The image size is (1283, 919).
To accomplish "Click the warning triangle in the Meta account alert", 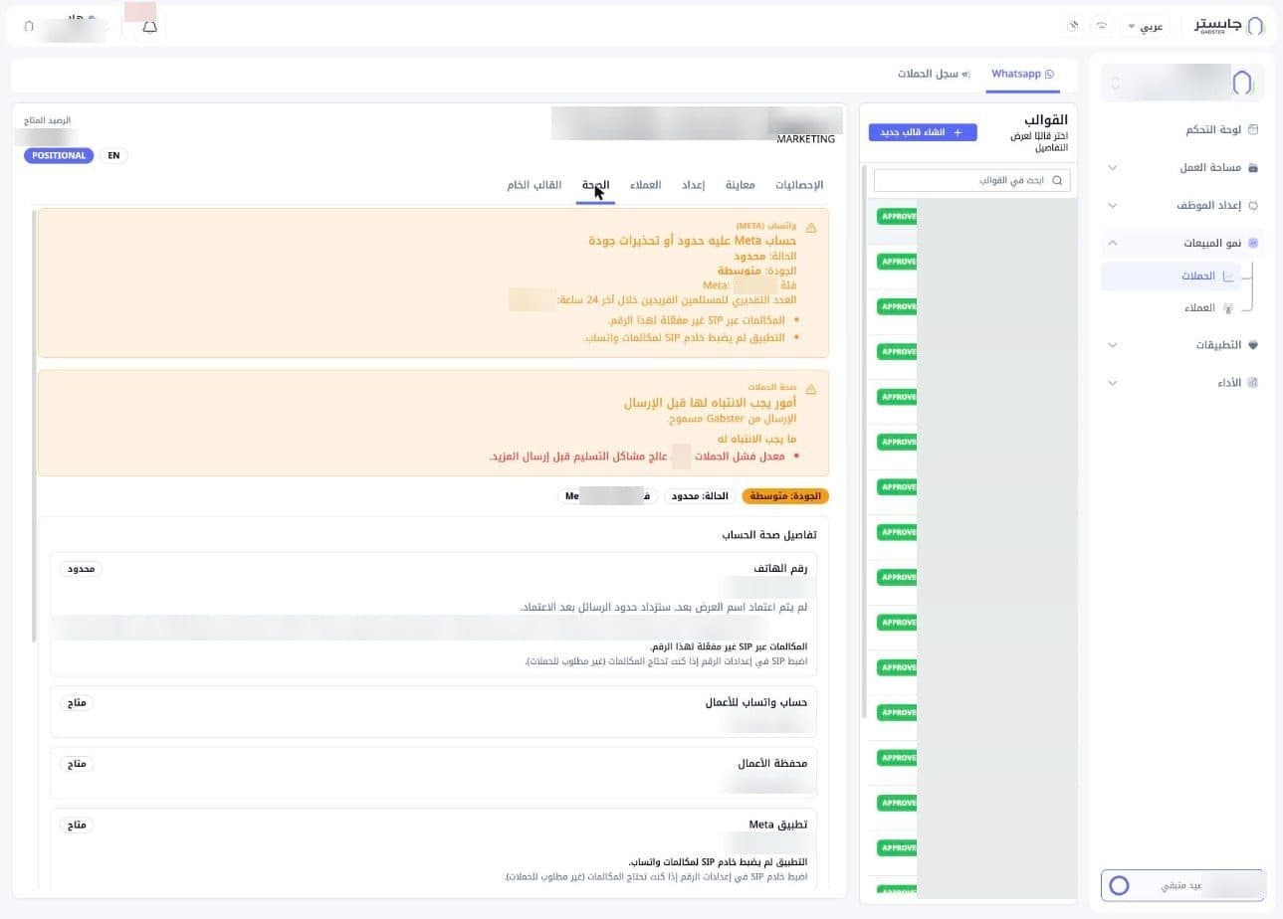I will [811, 228].
